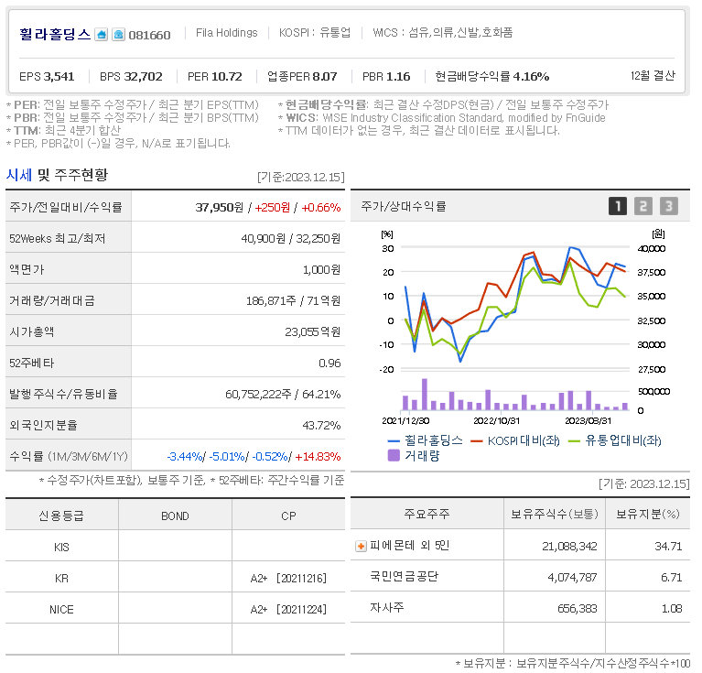Switch to chart tab 3
The width and height of the screenshot is (702, 673).
pos(669,206)
